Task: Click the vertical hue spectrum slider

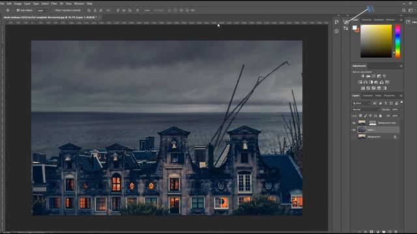Action: pos(397,41)
